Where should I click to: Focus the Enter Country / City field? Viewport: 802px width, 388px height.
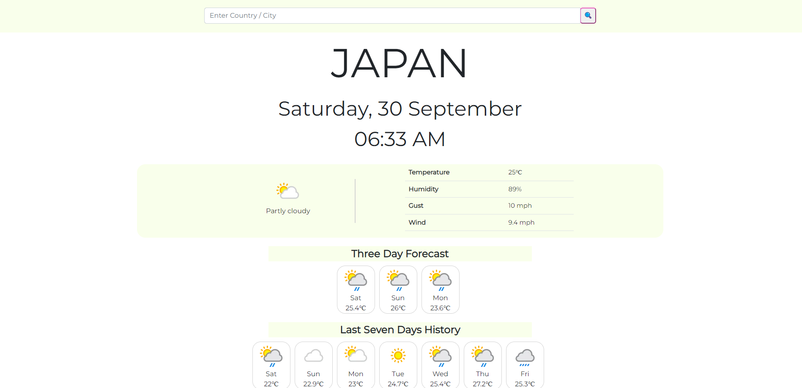click(392, 16)
